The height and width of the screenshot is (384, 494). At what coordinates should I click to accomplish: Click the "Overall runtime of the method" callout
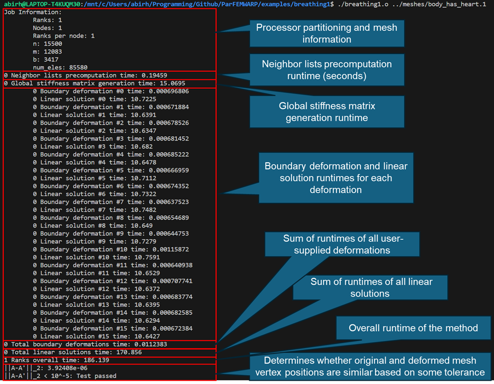coord(413,328)
